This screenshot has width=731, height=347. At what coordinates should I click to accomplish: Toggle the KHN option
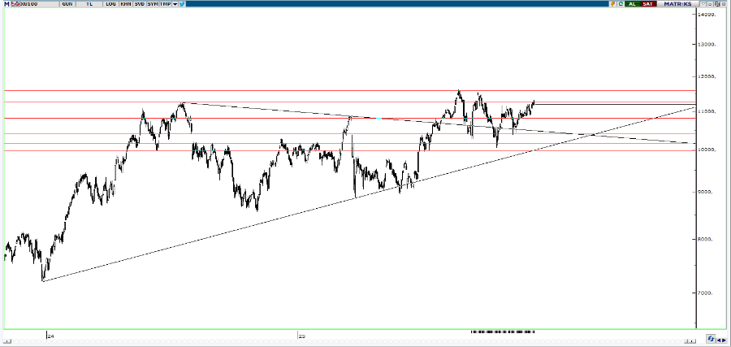(126, 4)
